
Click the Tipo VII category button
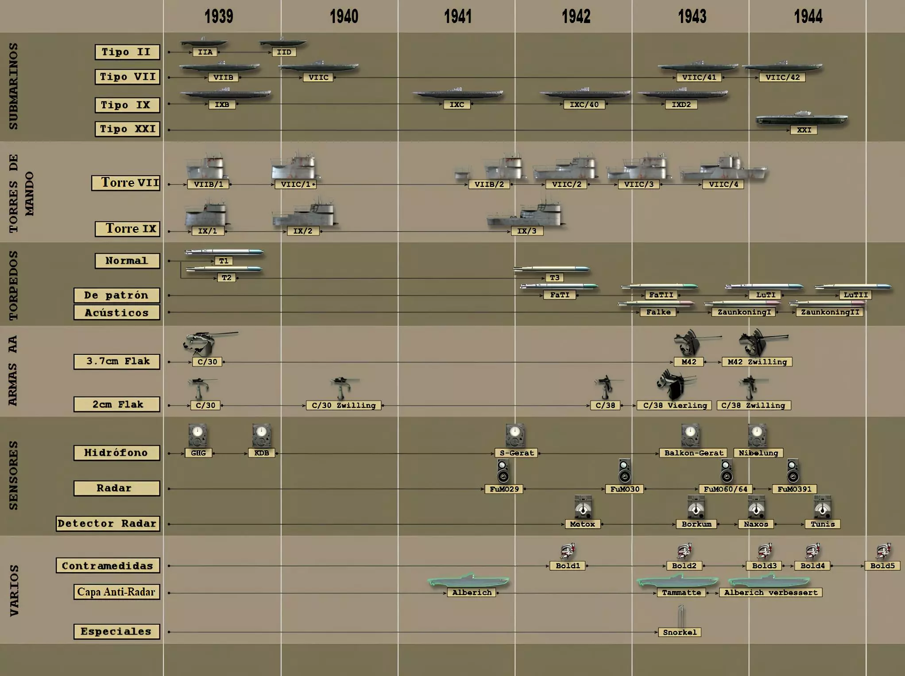pyautogui.click(x=128, y=77)
